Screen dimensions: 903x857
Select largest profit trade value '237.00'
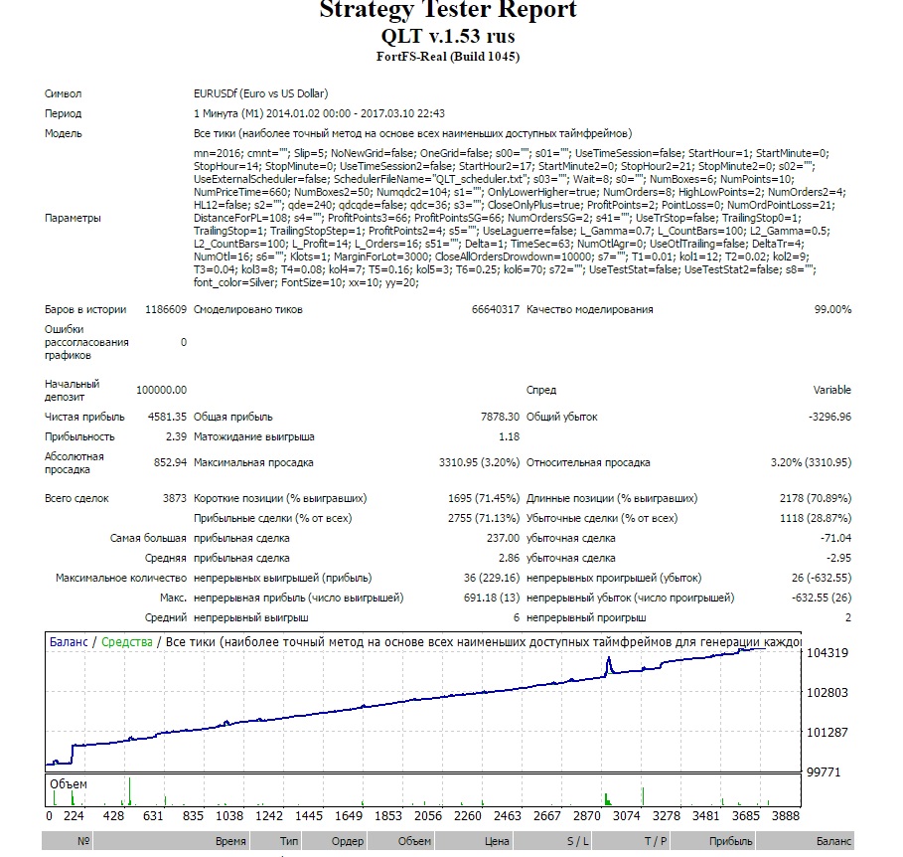[503, 538]
